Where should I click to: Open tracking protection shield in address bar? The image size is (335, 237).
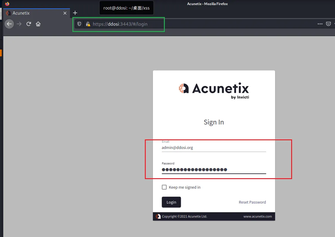(79, 24)
